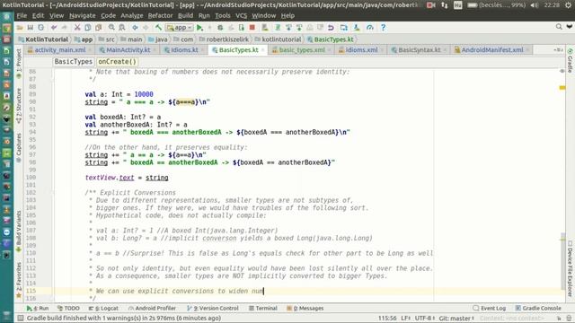Click the Search Everywhere magnifier icon
Screen dimensions: 575x323
click(559, 27)
